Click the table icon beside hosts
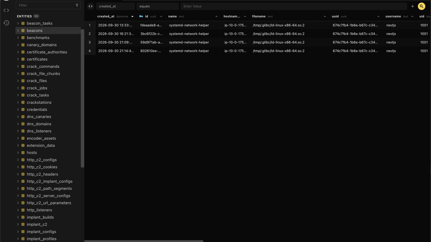Viewport: 431px width, 242px height. [23, 153]
